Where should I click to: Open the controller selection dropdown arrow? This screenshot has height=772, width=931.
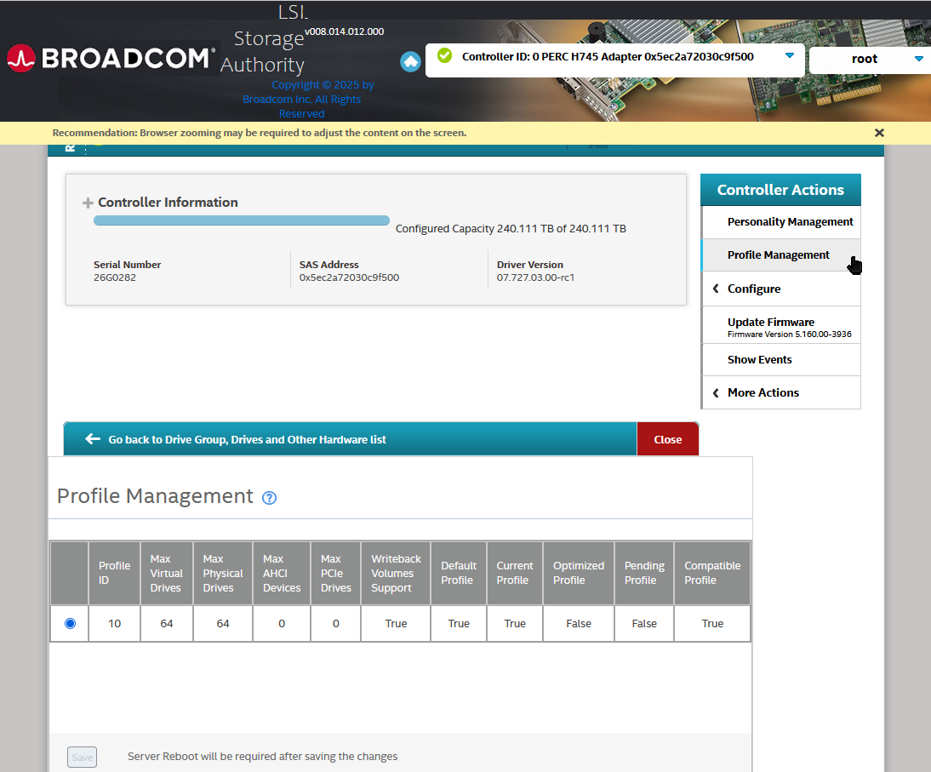[x=789, y=55]
